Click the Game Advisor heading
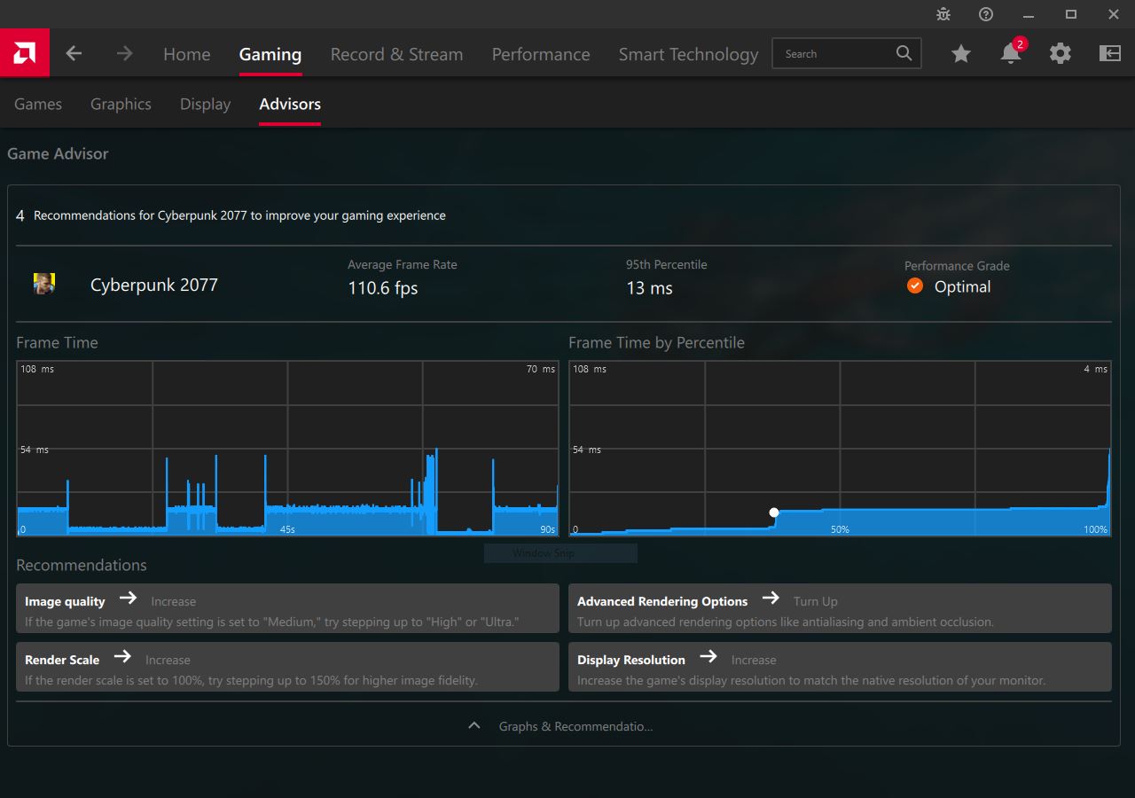This screenshot has width=1135, height=798. point(58,153)
